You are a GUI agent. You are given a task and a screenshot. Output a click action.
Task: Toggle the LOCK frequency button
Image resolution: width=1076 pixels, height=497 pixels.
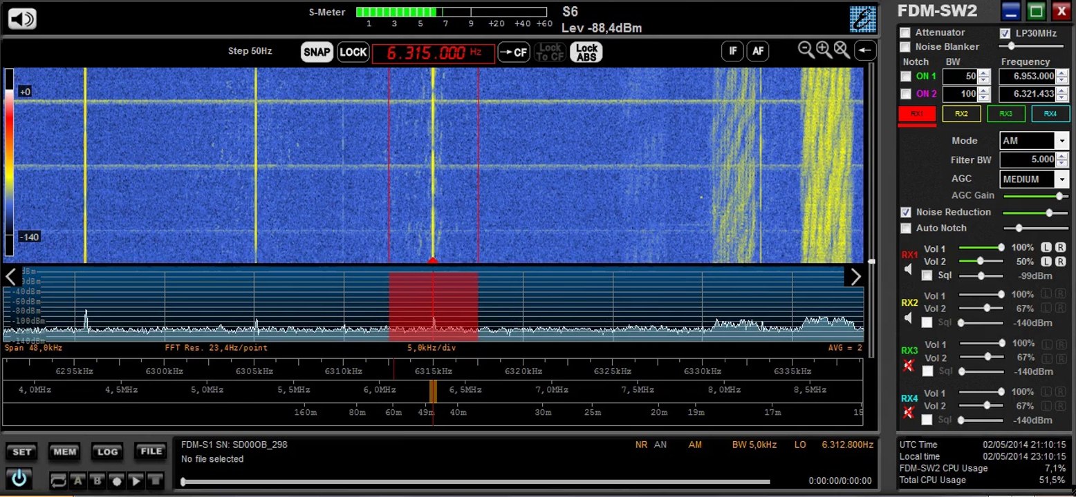[x=353, y=52]
